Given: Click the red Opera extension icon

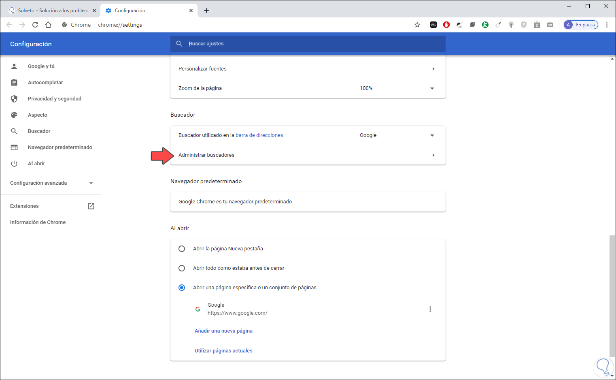Looking at the screenshot, I should (x=446, y=25).
